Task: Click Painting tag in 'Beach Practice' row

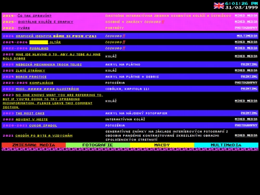Action: pos(249,77)
